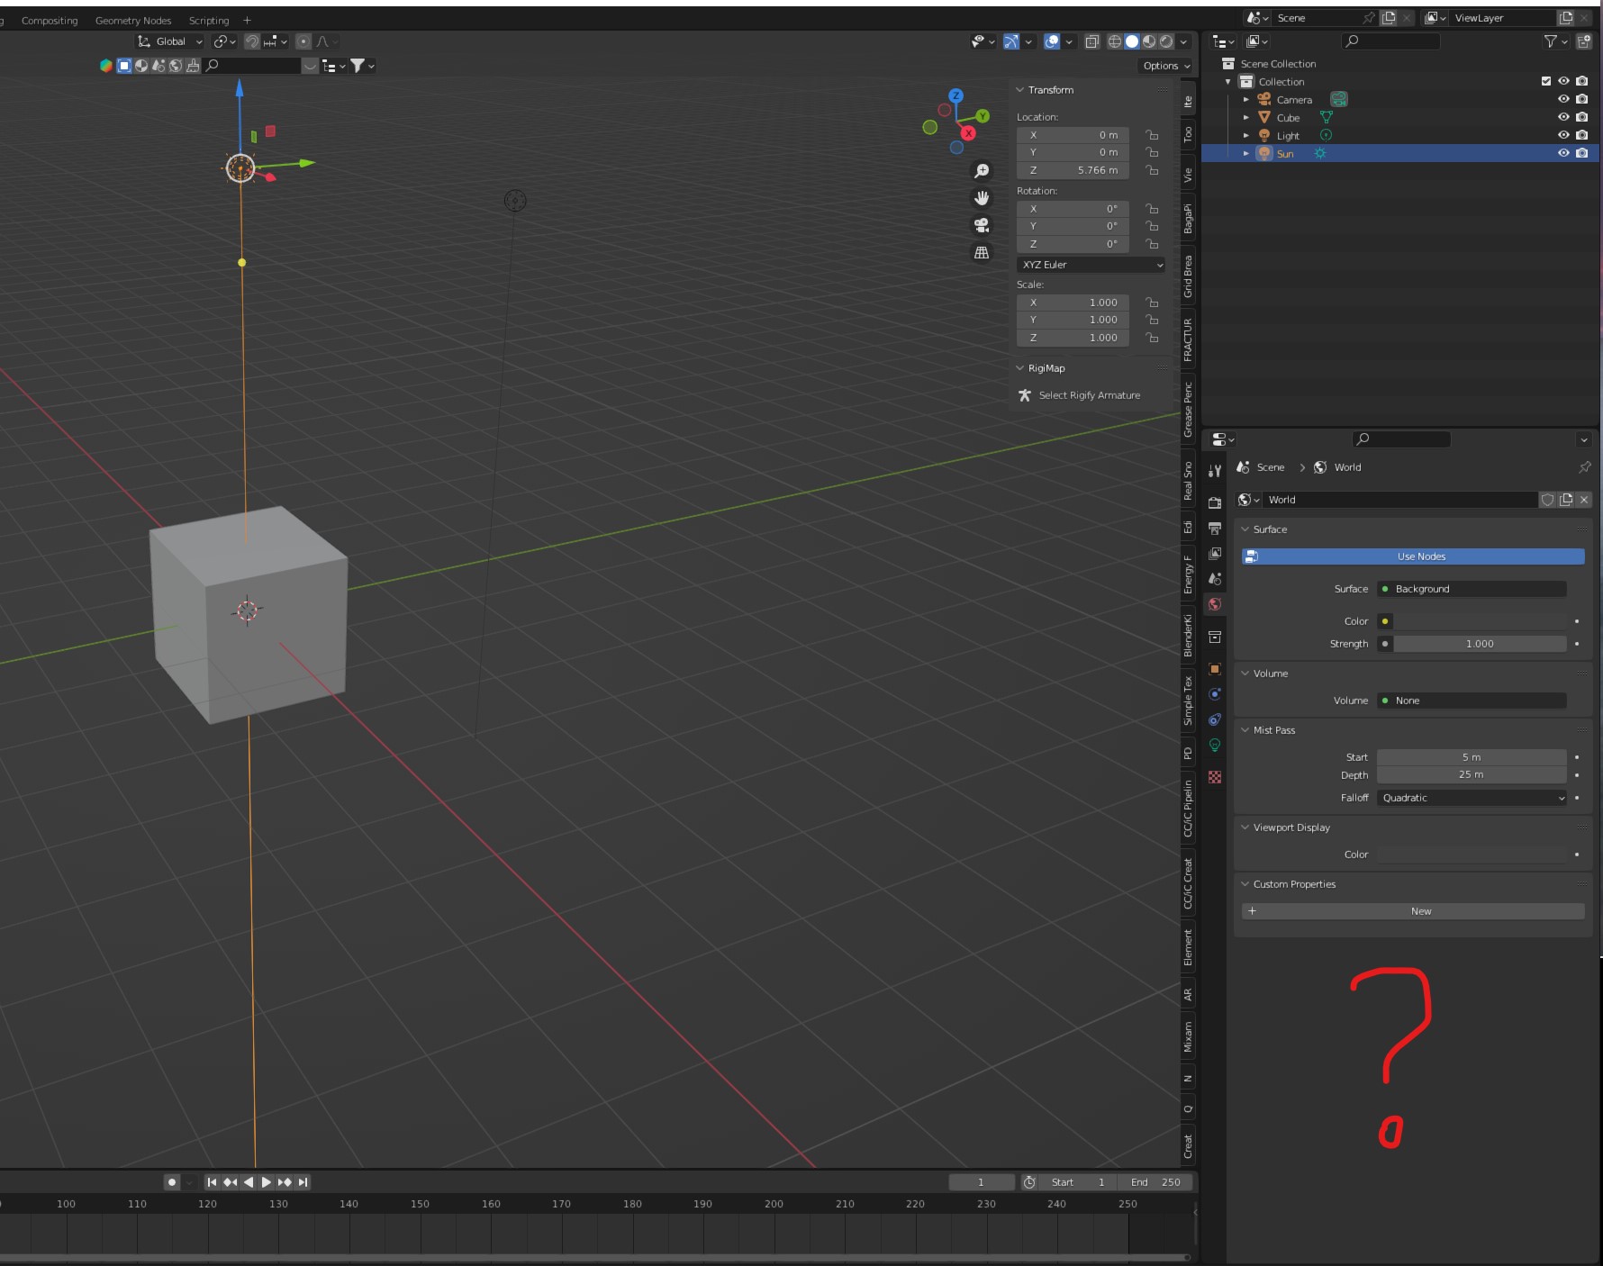Open the Render properties tab

click(1215, 502)
